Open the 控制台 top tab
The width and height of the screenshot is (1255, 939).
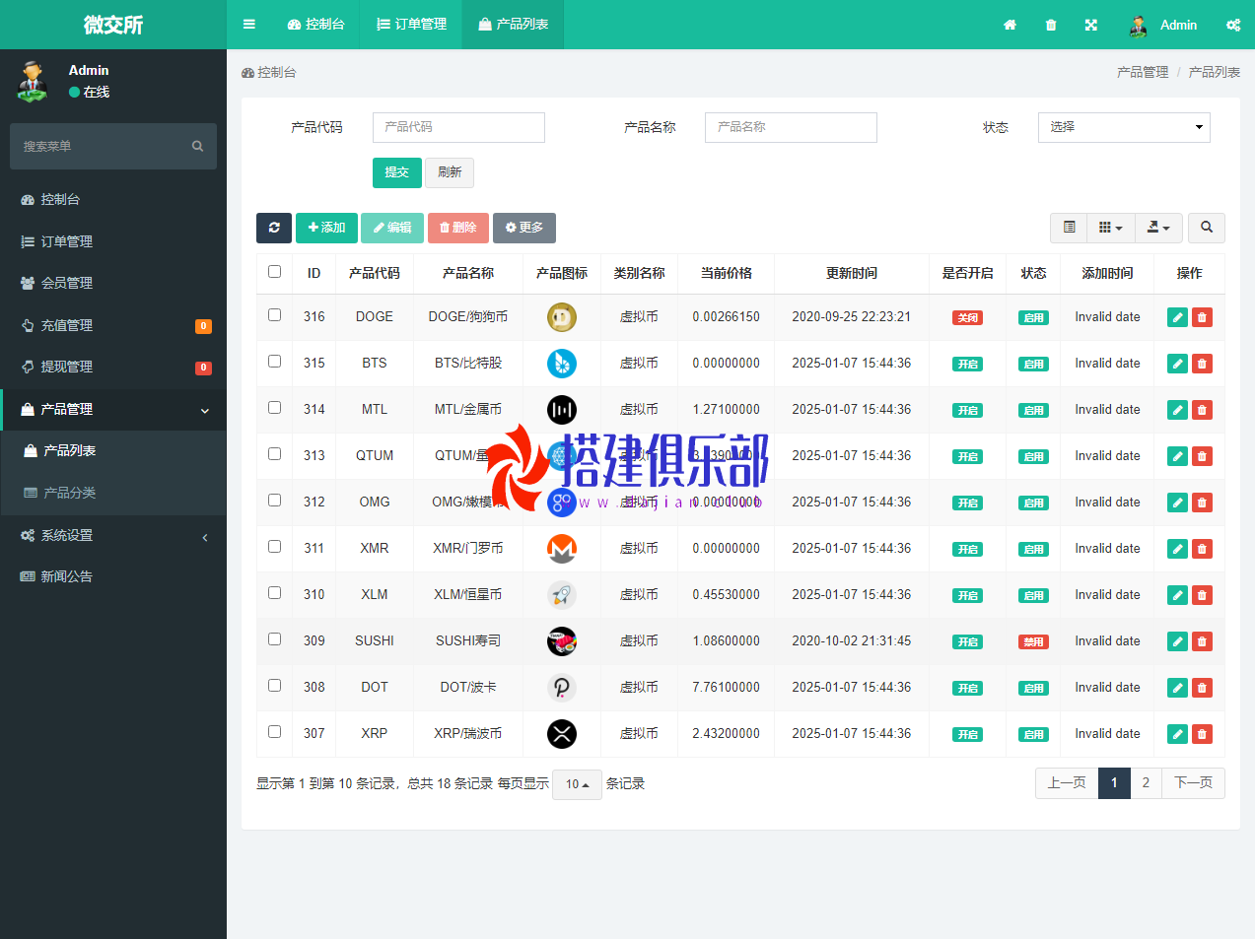coord(316,25)
